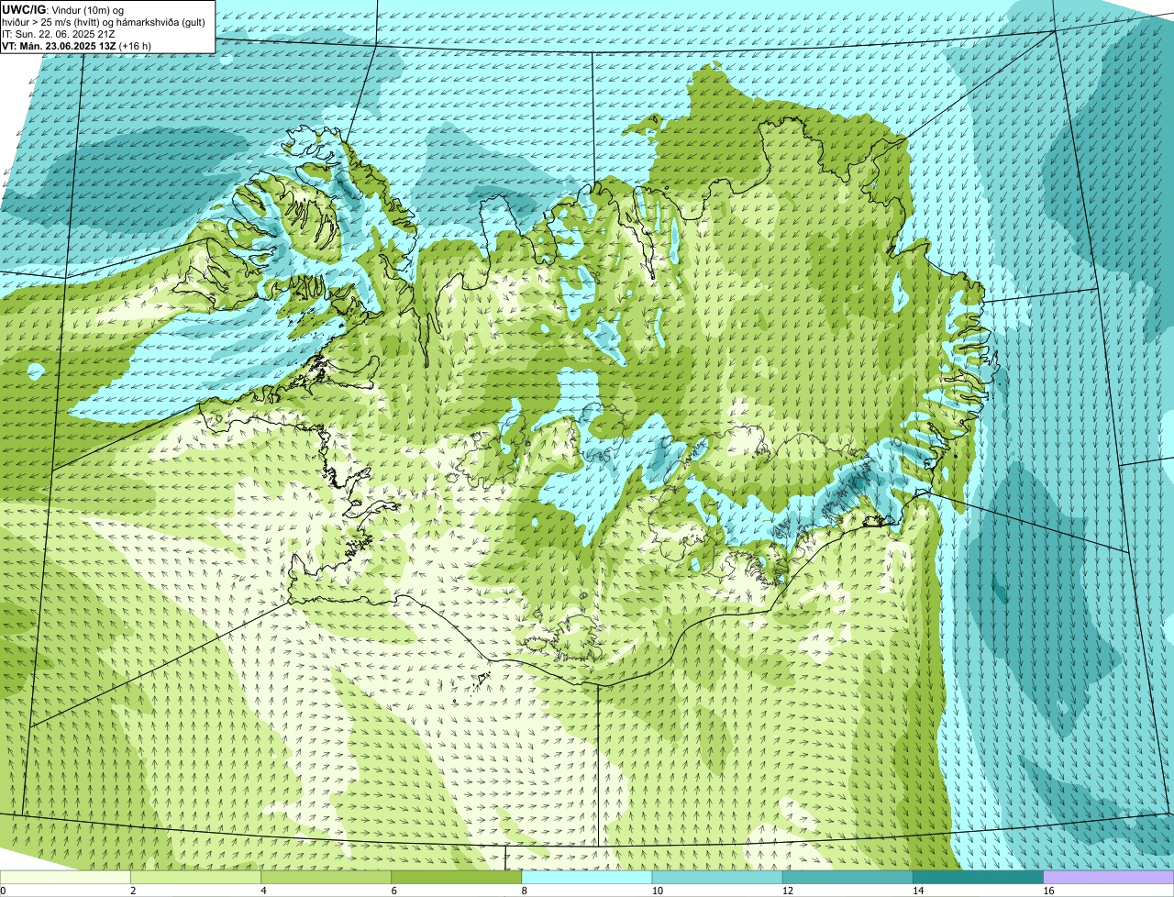
Task: Click the legend label "10"
Action: [656, 891]
